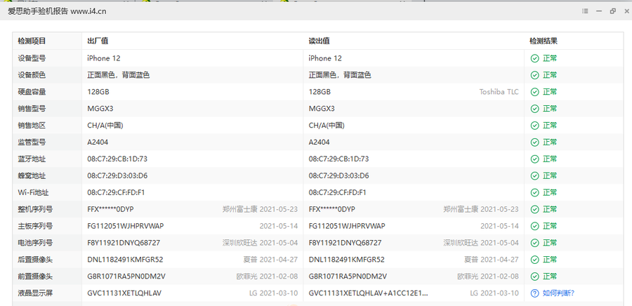Select the 设备颜色 row label
Image resolution: width=632 pixels, height=306 pixels.
[x=32, y=75]
